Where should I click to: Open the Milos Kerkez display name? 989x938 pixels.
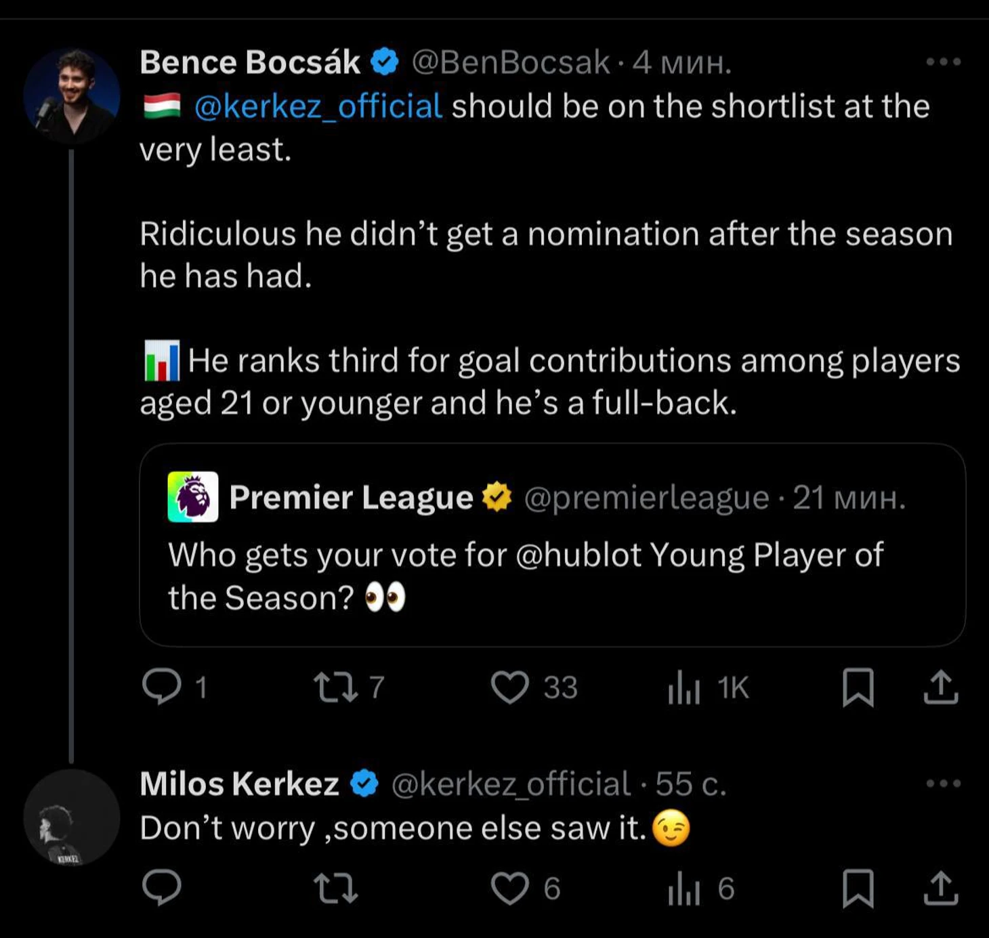(239, 784)
